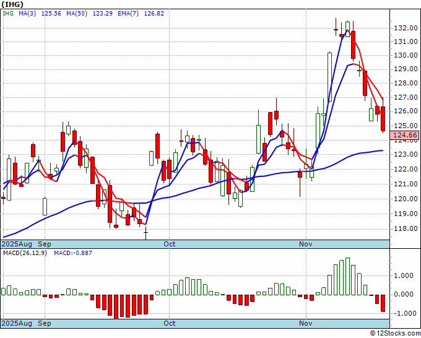Image resolution: width=421 pixels, height=338 pixels.
Task: Select the MA(3) legend label
Action: [x=27, y=14]
